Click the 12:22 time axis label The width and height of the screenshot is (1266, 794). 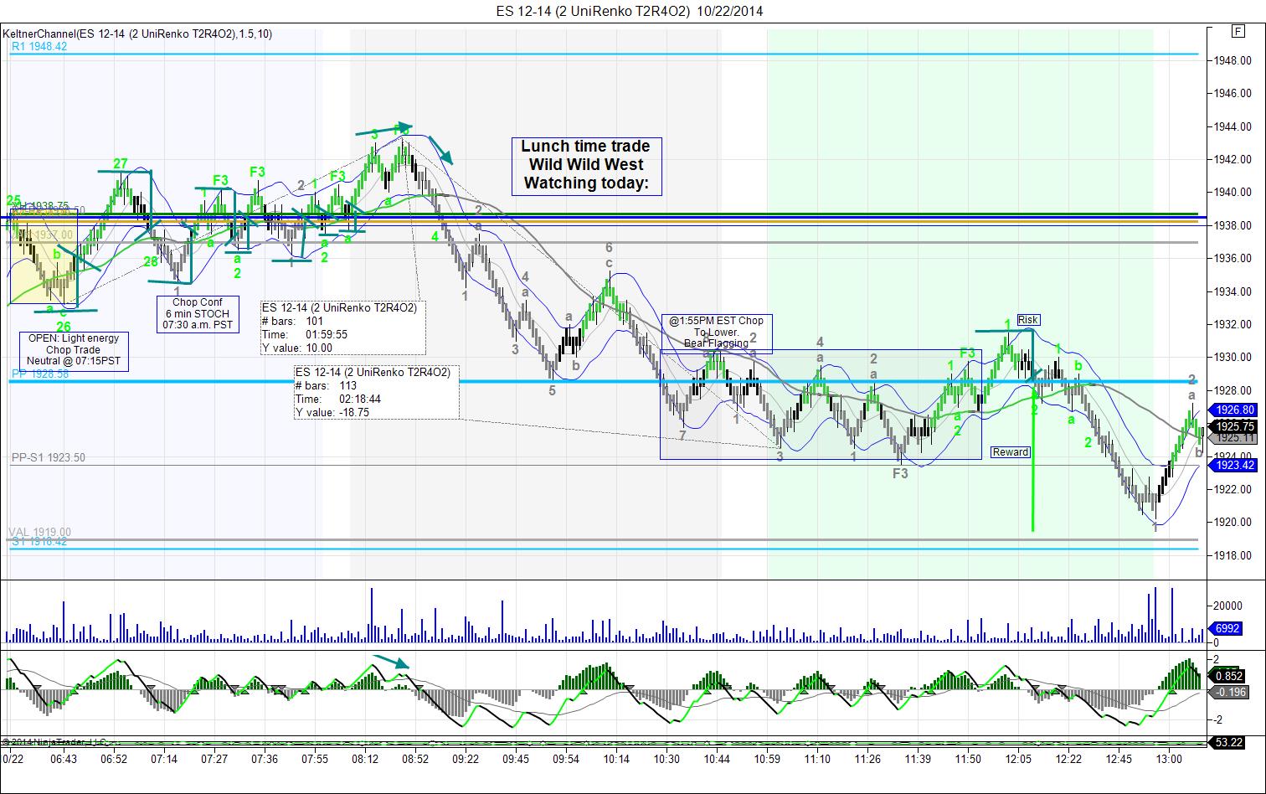1068,760
